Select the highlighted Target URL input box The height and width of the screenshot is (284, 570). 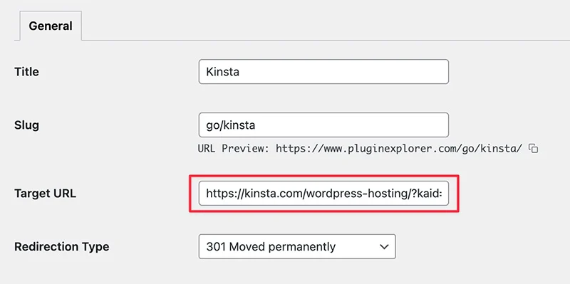click(323, 193)
